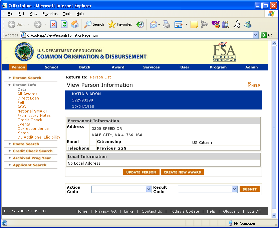Follow the SSN link 222993199
This screenshot has width=279, height=228.
pyautogui.click(x=82, y=100)
